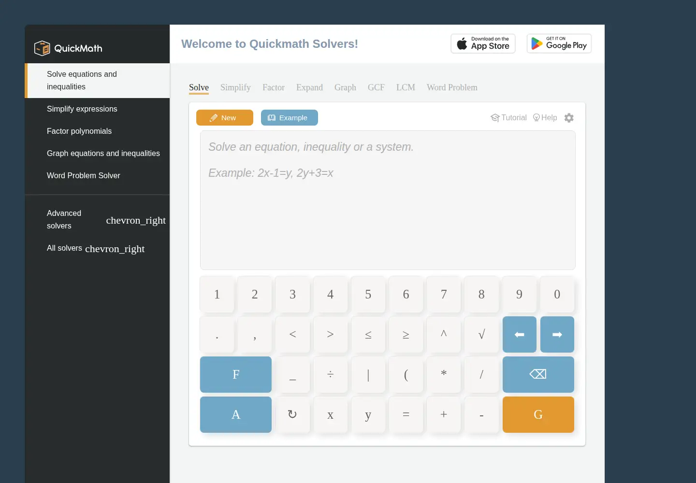
Task: Click the square root symbol key
Action: click(481, 334)
